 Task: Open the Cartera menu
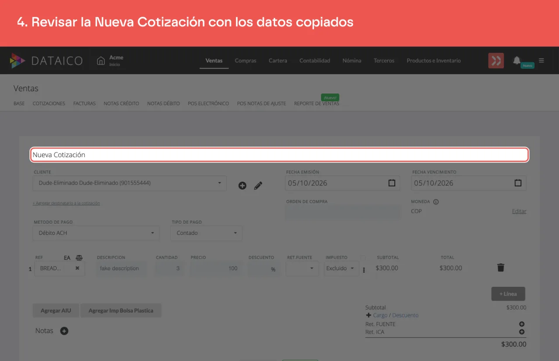pos(278,61)
